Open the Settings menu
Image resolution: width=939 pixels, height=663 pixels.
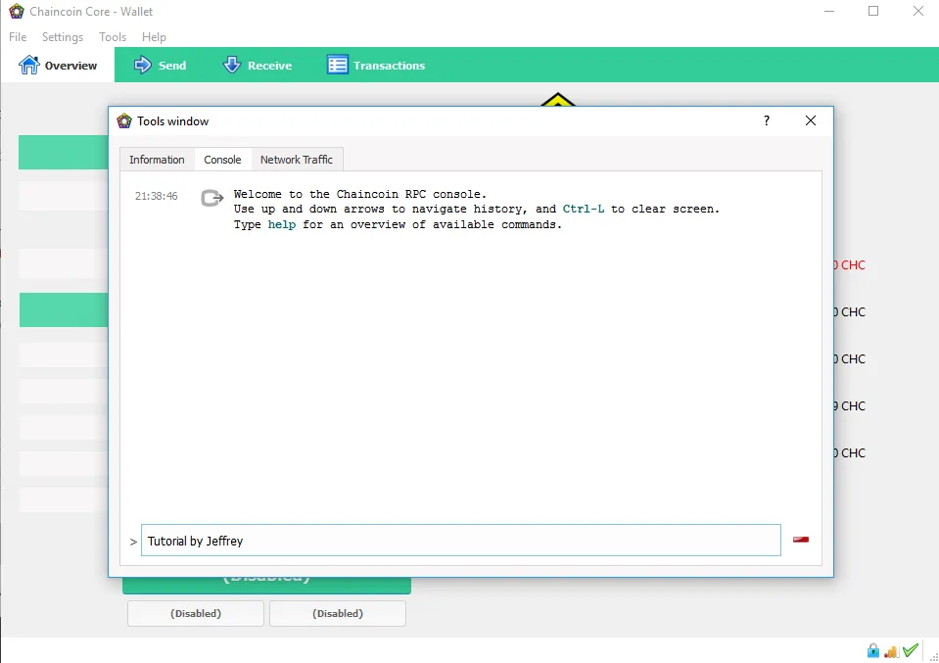[63, 37]
